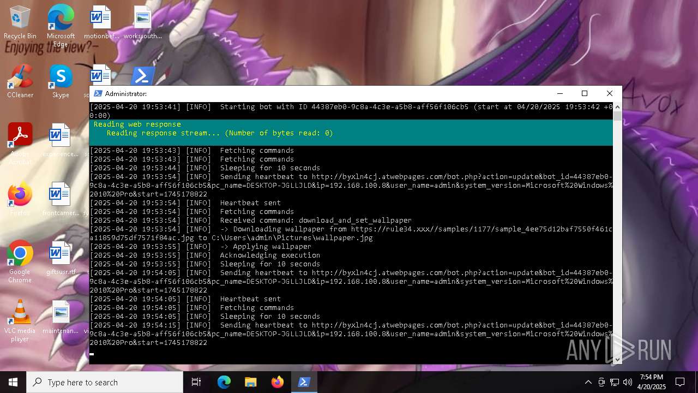Screen dimensions: 698x393
Task: Click the PowerShell icon in the window title bar
Action: tap(98, 93)
